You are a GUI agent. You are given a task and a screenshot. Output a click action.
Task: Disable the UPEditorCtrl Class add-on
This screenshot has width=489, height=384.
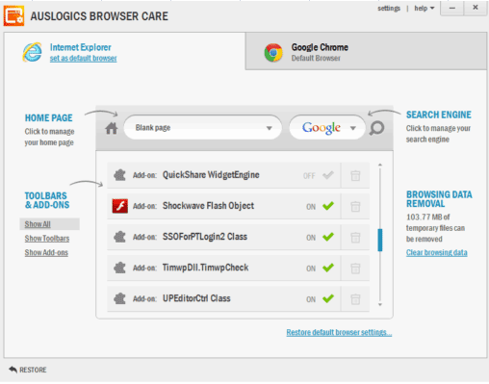[328, 298]
